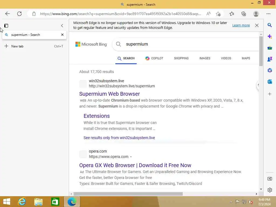This screenshot has height=207, width=276.
Task: Open the Action Center flag icon
Action: click(237, 202)
